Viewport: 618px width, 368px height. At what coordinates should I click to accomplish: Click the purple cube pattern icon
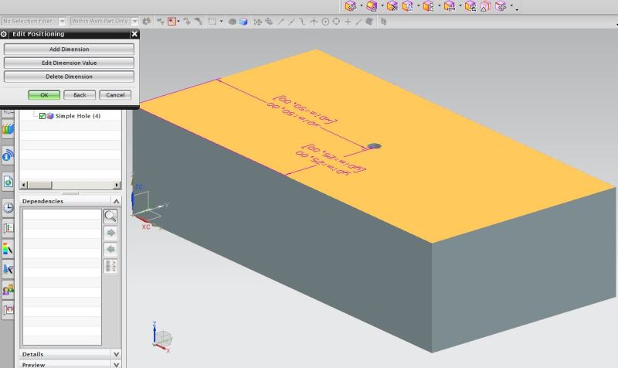click(x=501, y=6)
